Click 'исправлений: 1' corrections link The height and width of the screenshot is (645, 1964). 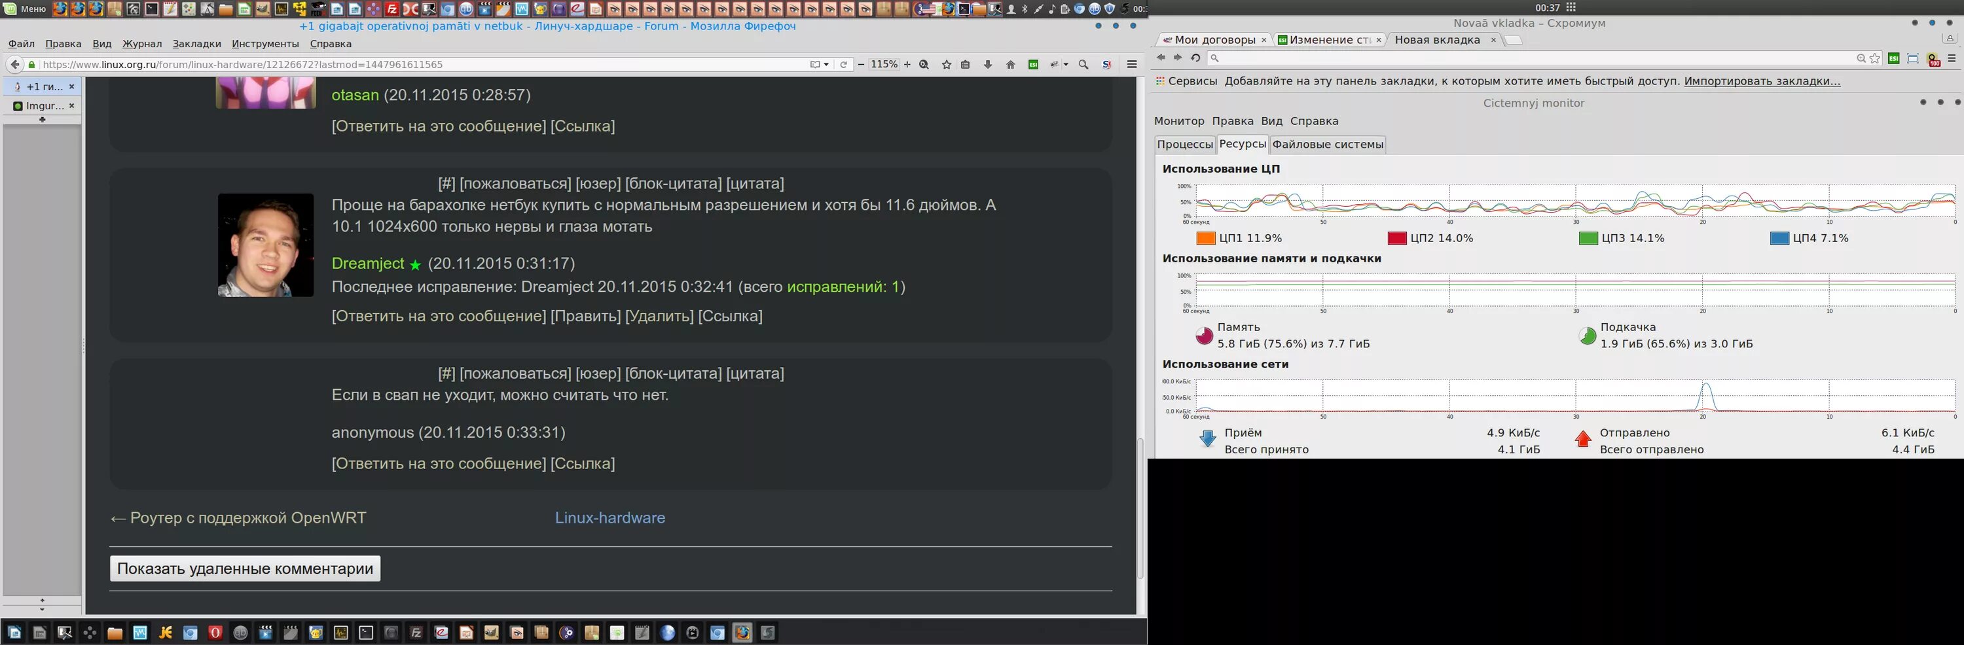coord(843,287)
